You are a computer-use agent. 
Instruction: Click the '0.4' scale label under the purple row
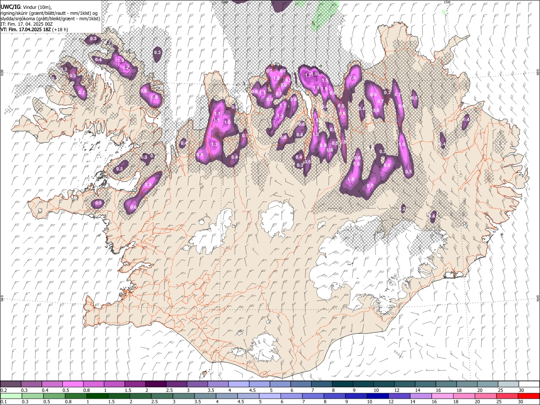[46, 390]
